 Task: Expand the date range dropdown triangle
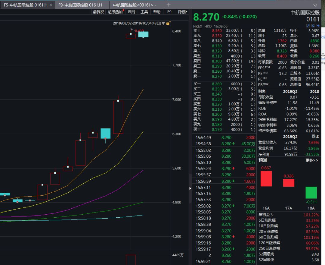pos(163,23)
